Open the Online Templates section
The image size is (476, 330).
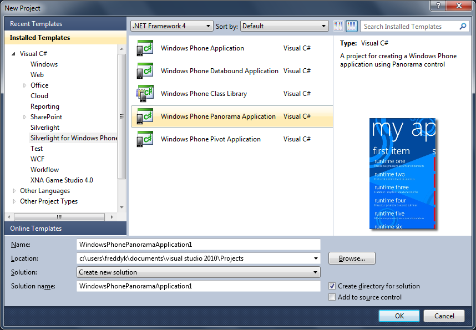click(x=36, y=229)
